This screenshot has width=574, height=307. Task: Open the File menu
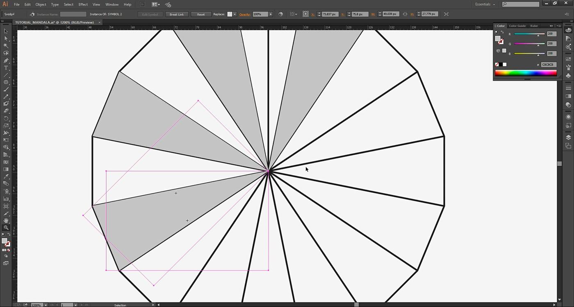[17, 5]
